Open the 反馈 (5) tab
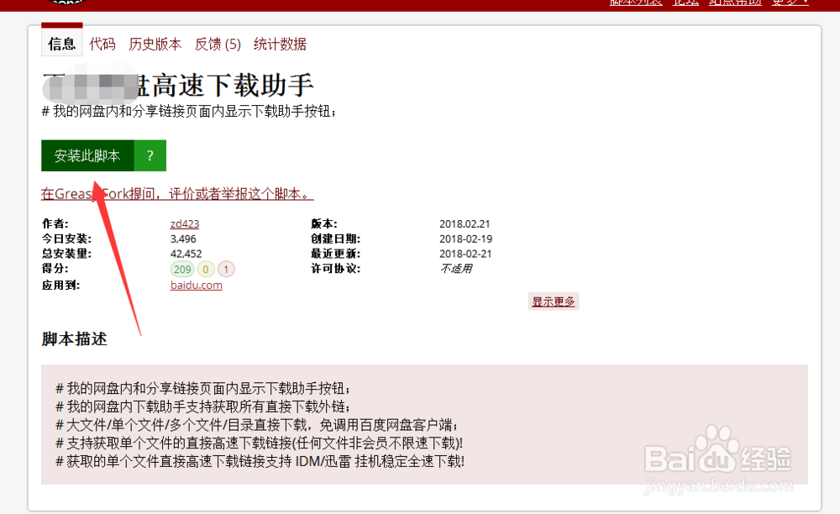840x514 pixels. pos(218,44)
